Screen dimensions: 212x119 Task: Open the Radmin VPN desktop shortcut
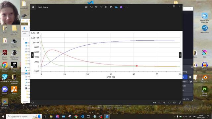click(5, 78)
